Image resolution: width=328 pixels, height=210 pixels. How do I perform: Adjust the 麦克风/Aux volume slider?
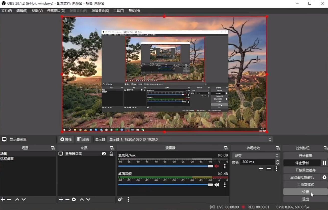click(x=166, y=166)
